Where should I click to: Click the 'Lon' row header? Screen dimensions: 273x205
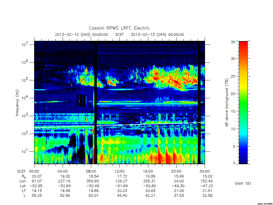tap(22, 181)
